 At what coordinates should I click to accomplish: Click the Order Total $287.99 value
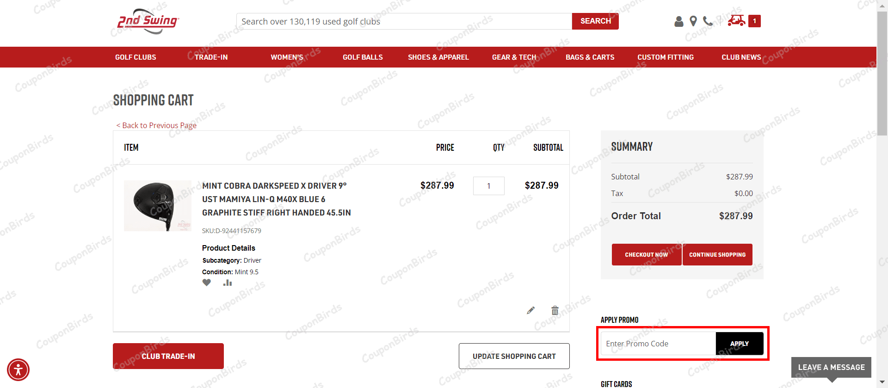pyautogui.click(x=735, y=216)
